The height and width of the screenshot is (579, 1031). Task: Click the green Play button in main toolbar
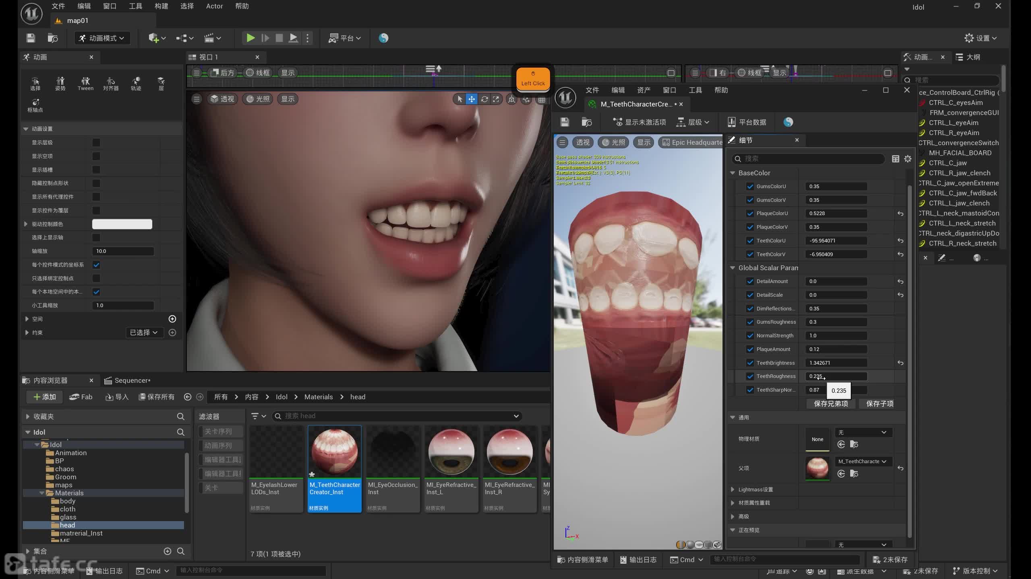click(250, 38)
